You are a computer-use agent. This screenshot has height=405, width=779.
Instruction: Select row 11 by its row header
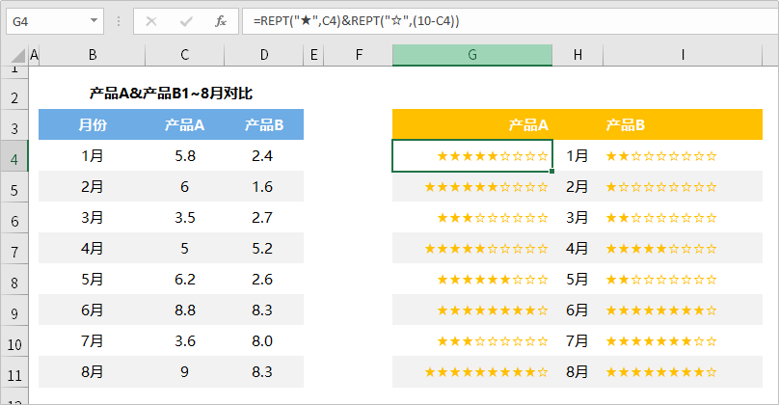click(13, 373)
